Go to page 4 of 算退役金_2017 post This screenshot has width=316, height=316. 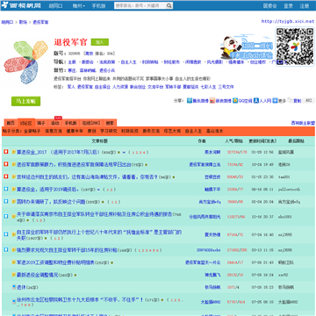click(144, 153)
